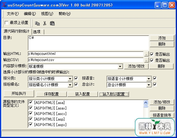
Task: Click the file type list scroll-up arrow
Action: click(146, 103)
